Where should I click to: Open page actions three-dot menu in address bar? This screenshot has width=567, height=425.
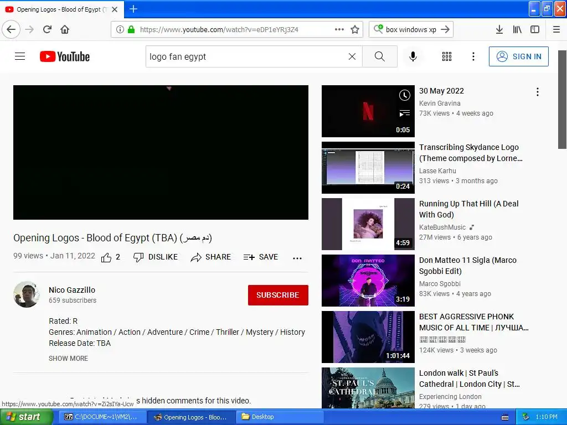click(x=339, y=29)
